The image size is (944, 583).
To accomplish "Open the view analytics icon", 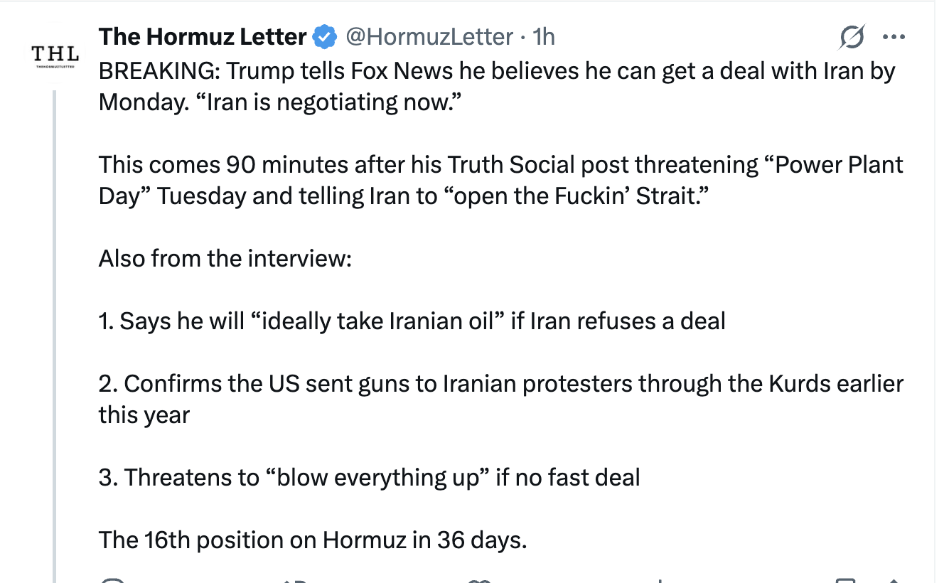I will (x=661, y=581).
